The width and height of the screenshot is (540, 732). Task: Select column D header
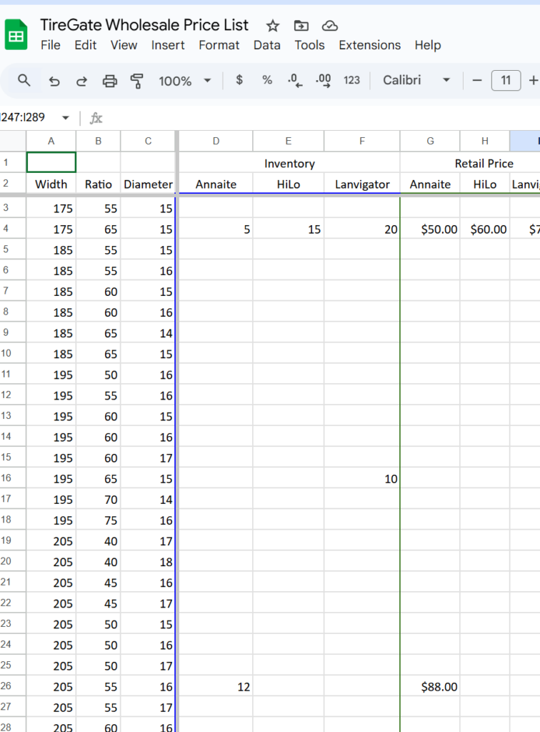pos(216,141)
